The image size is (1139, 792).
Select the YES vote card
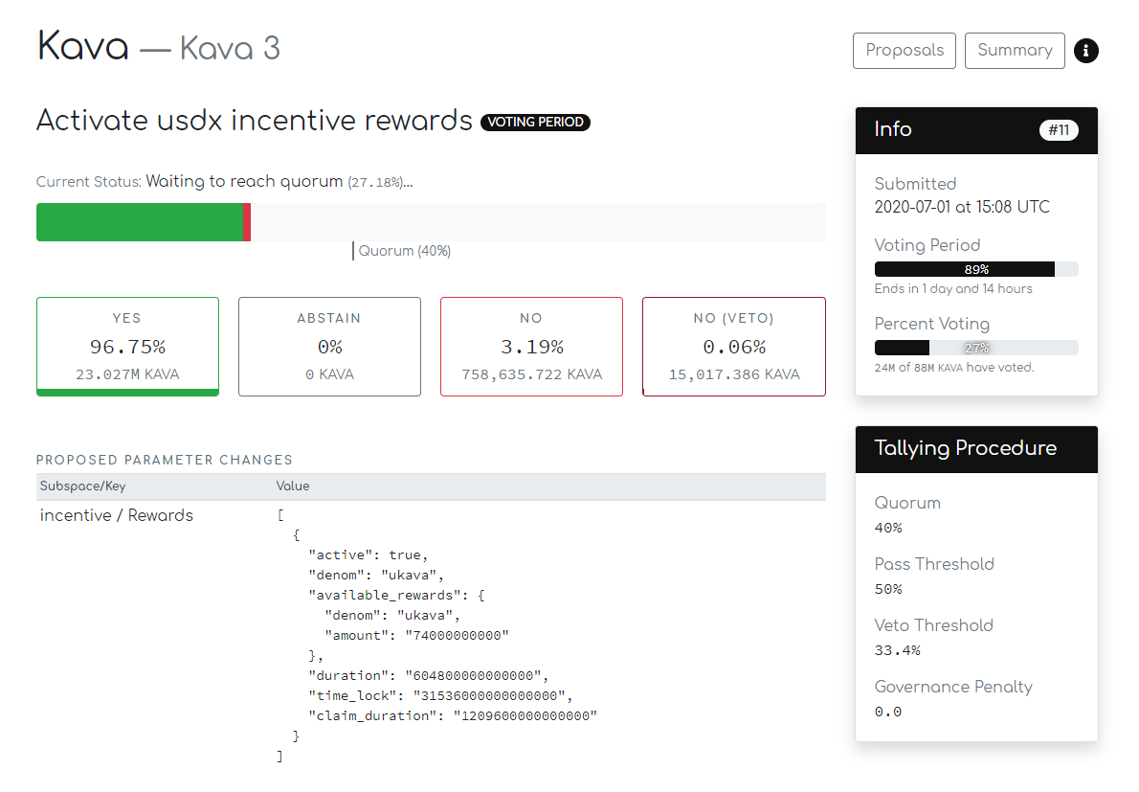coord(128,347)
